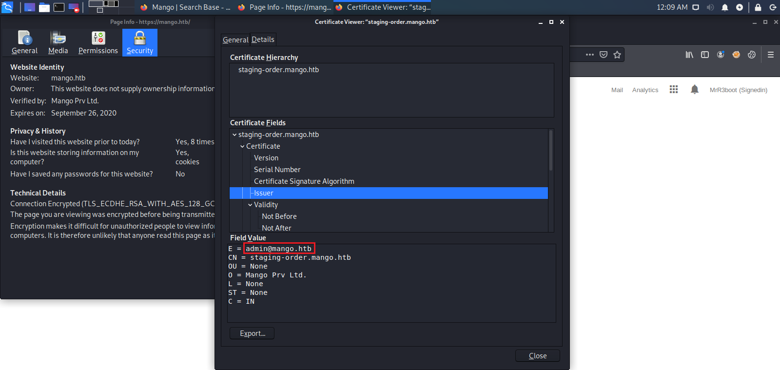Screen dimensions: 780x370
Task: Click the notification bell on Mango page
Action: tap(695, 89)
